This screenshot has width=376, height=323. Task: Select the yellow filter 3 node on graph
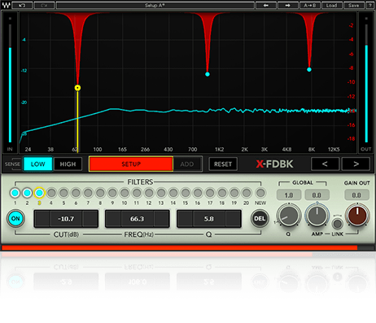click(x=77, y=88)
